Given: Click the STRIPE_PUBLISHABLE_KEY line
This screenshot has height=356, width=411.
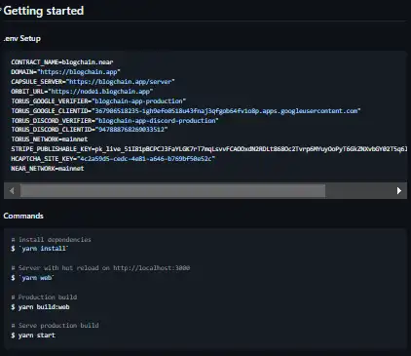Looking at the screenshot, I should point(208,149).
